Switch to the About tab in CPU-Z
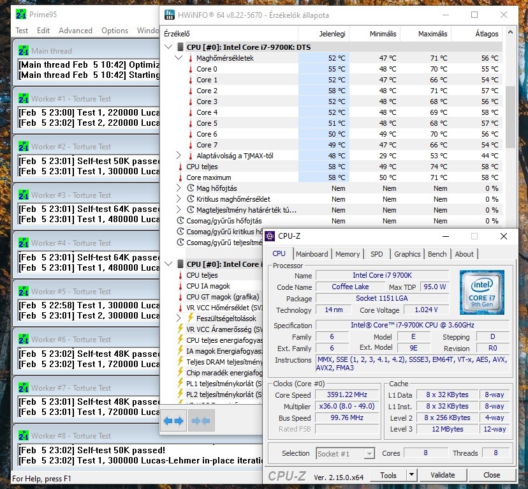The height and width of the screenshot is (489, 528). [464, 254]
